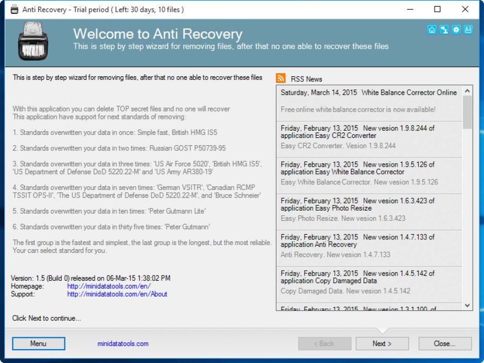Click the Version 1.5 (Build 0) line
The width and height of the screenshot is (484, 363).
pos(91,278)
